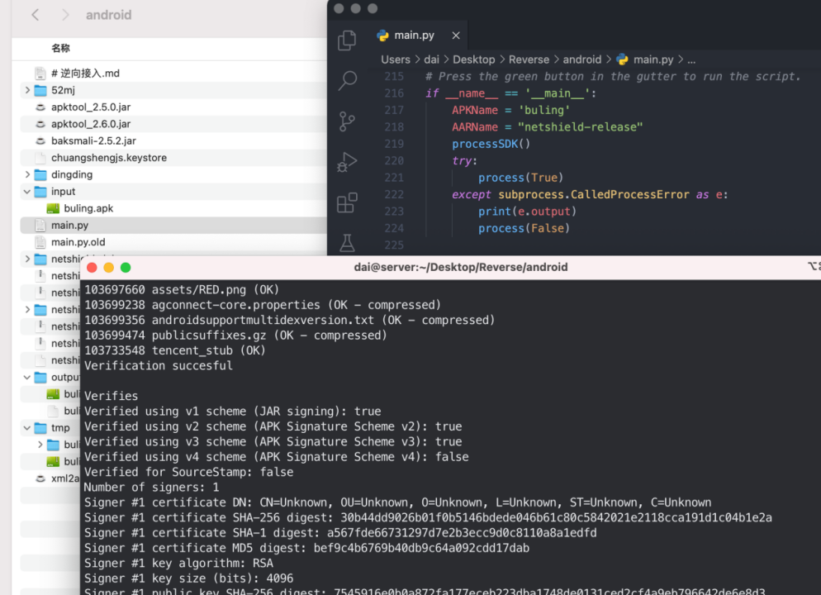Select apktool_2.5.0.jar file icon

pos(40,107)
